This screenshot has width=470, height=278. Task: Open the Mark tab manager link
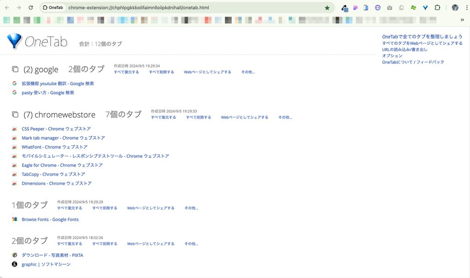click(63, 138)
